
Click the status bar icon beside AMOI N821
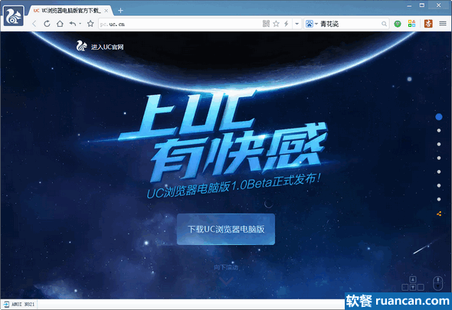(6, 304)
